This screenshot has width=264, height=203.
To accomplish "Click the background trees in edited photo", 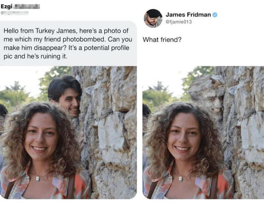I will coord(154,95).
